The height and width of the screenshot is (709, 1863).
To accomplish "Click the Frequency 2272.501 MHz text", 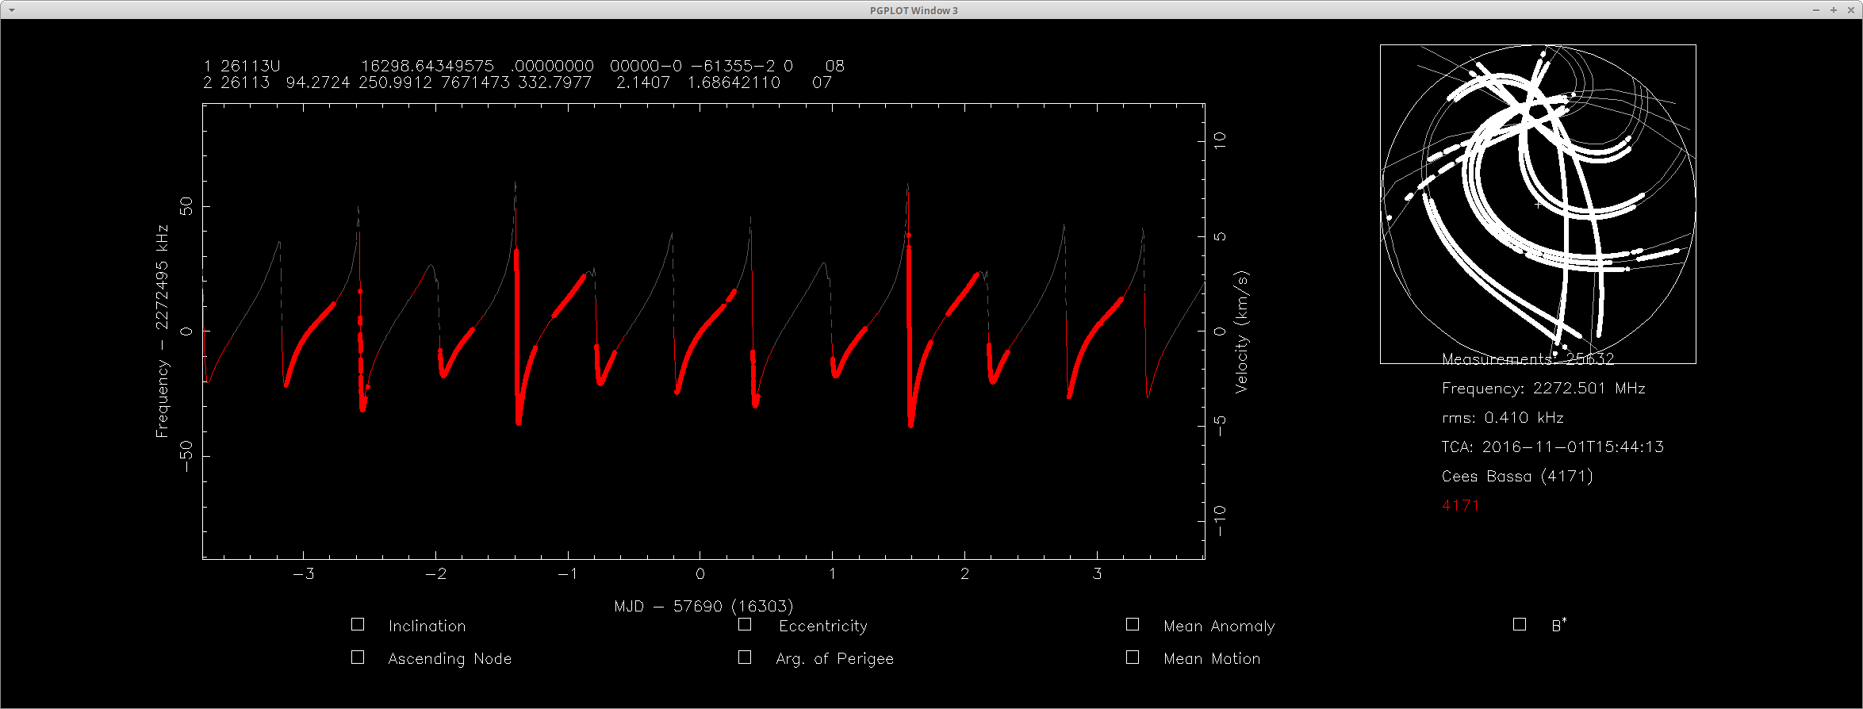I will [1543, 389].
